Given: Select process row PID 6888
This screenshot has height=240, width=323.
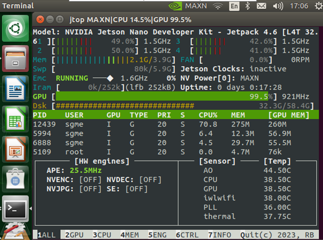Looking at the screenshot, I should (x=176, y=142).
